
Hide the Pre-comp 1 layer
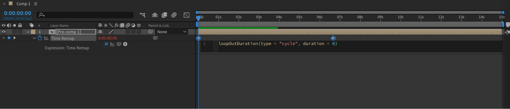click(4, 32)
